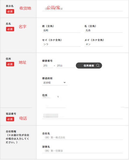
Task: Focus the 姓（全角） surname field
Action: click(x=61, y=30)
